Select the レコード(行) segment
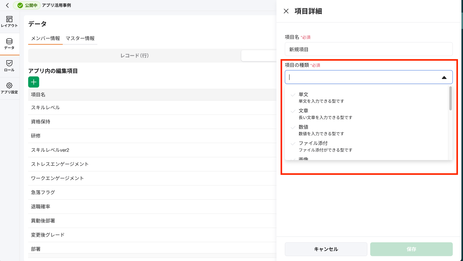Screen dimensions: 463x261 tap(135, 56)
